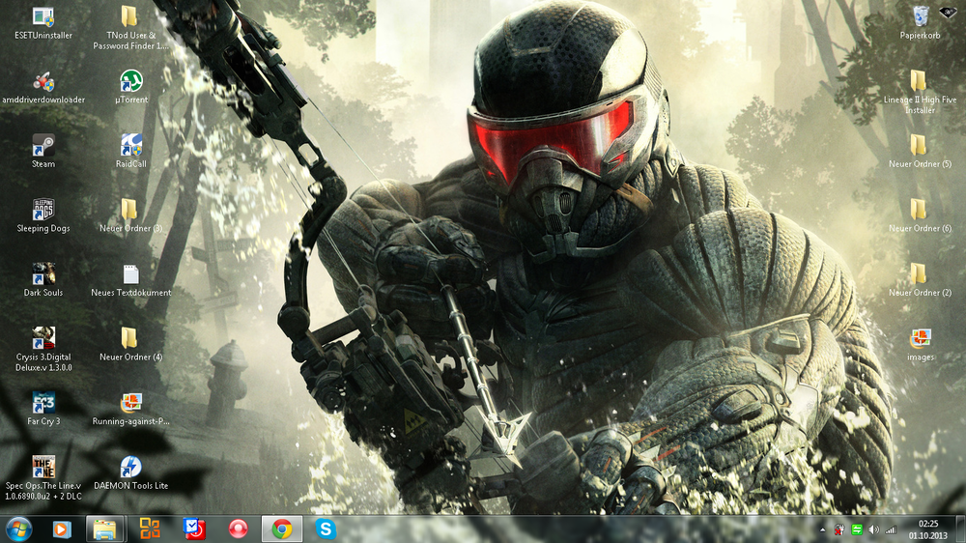Click the Sleeping Dogs game shortcut
Image resolution: width=966 pixels, height=543 pixels.
point(43,211)
